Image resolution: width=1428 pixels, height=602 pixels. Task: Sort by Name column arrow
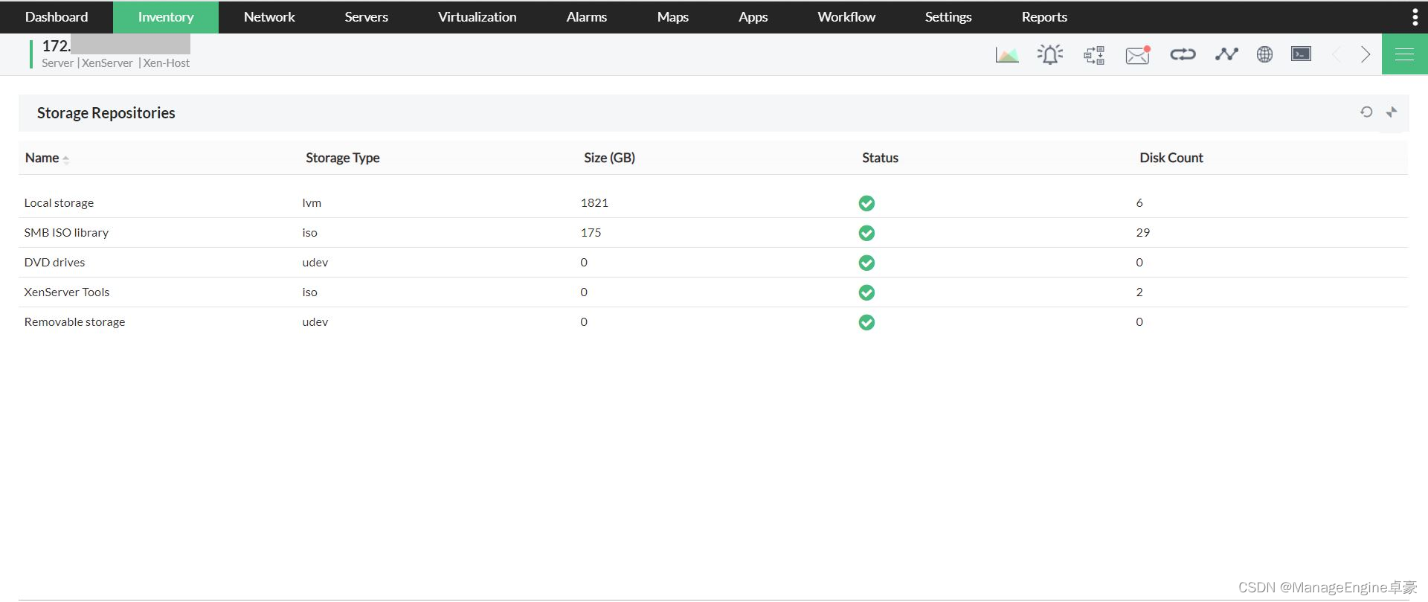point(66,159)
